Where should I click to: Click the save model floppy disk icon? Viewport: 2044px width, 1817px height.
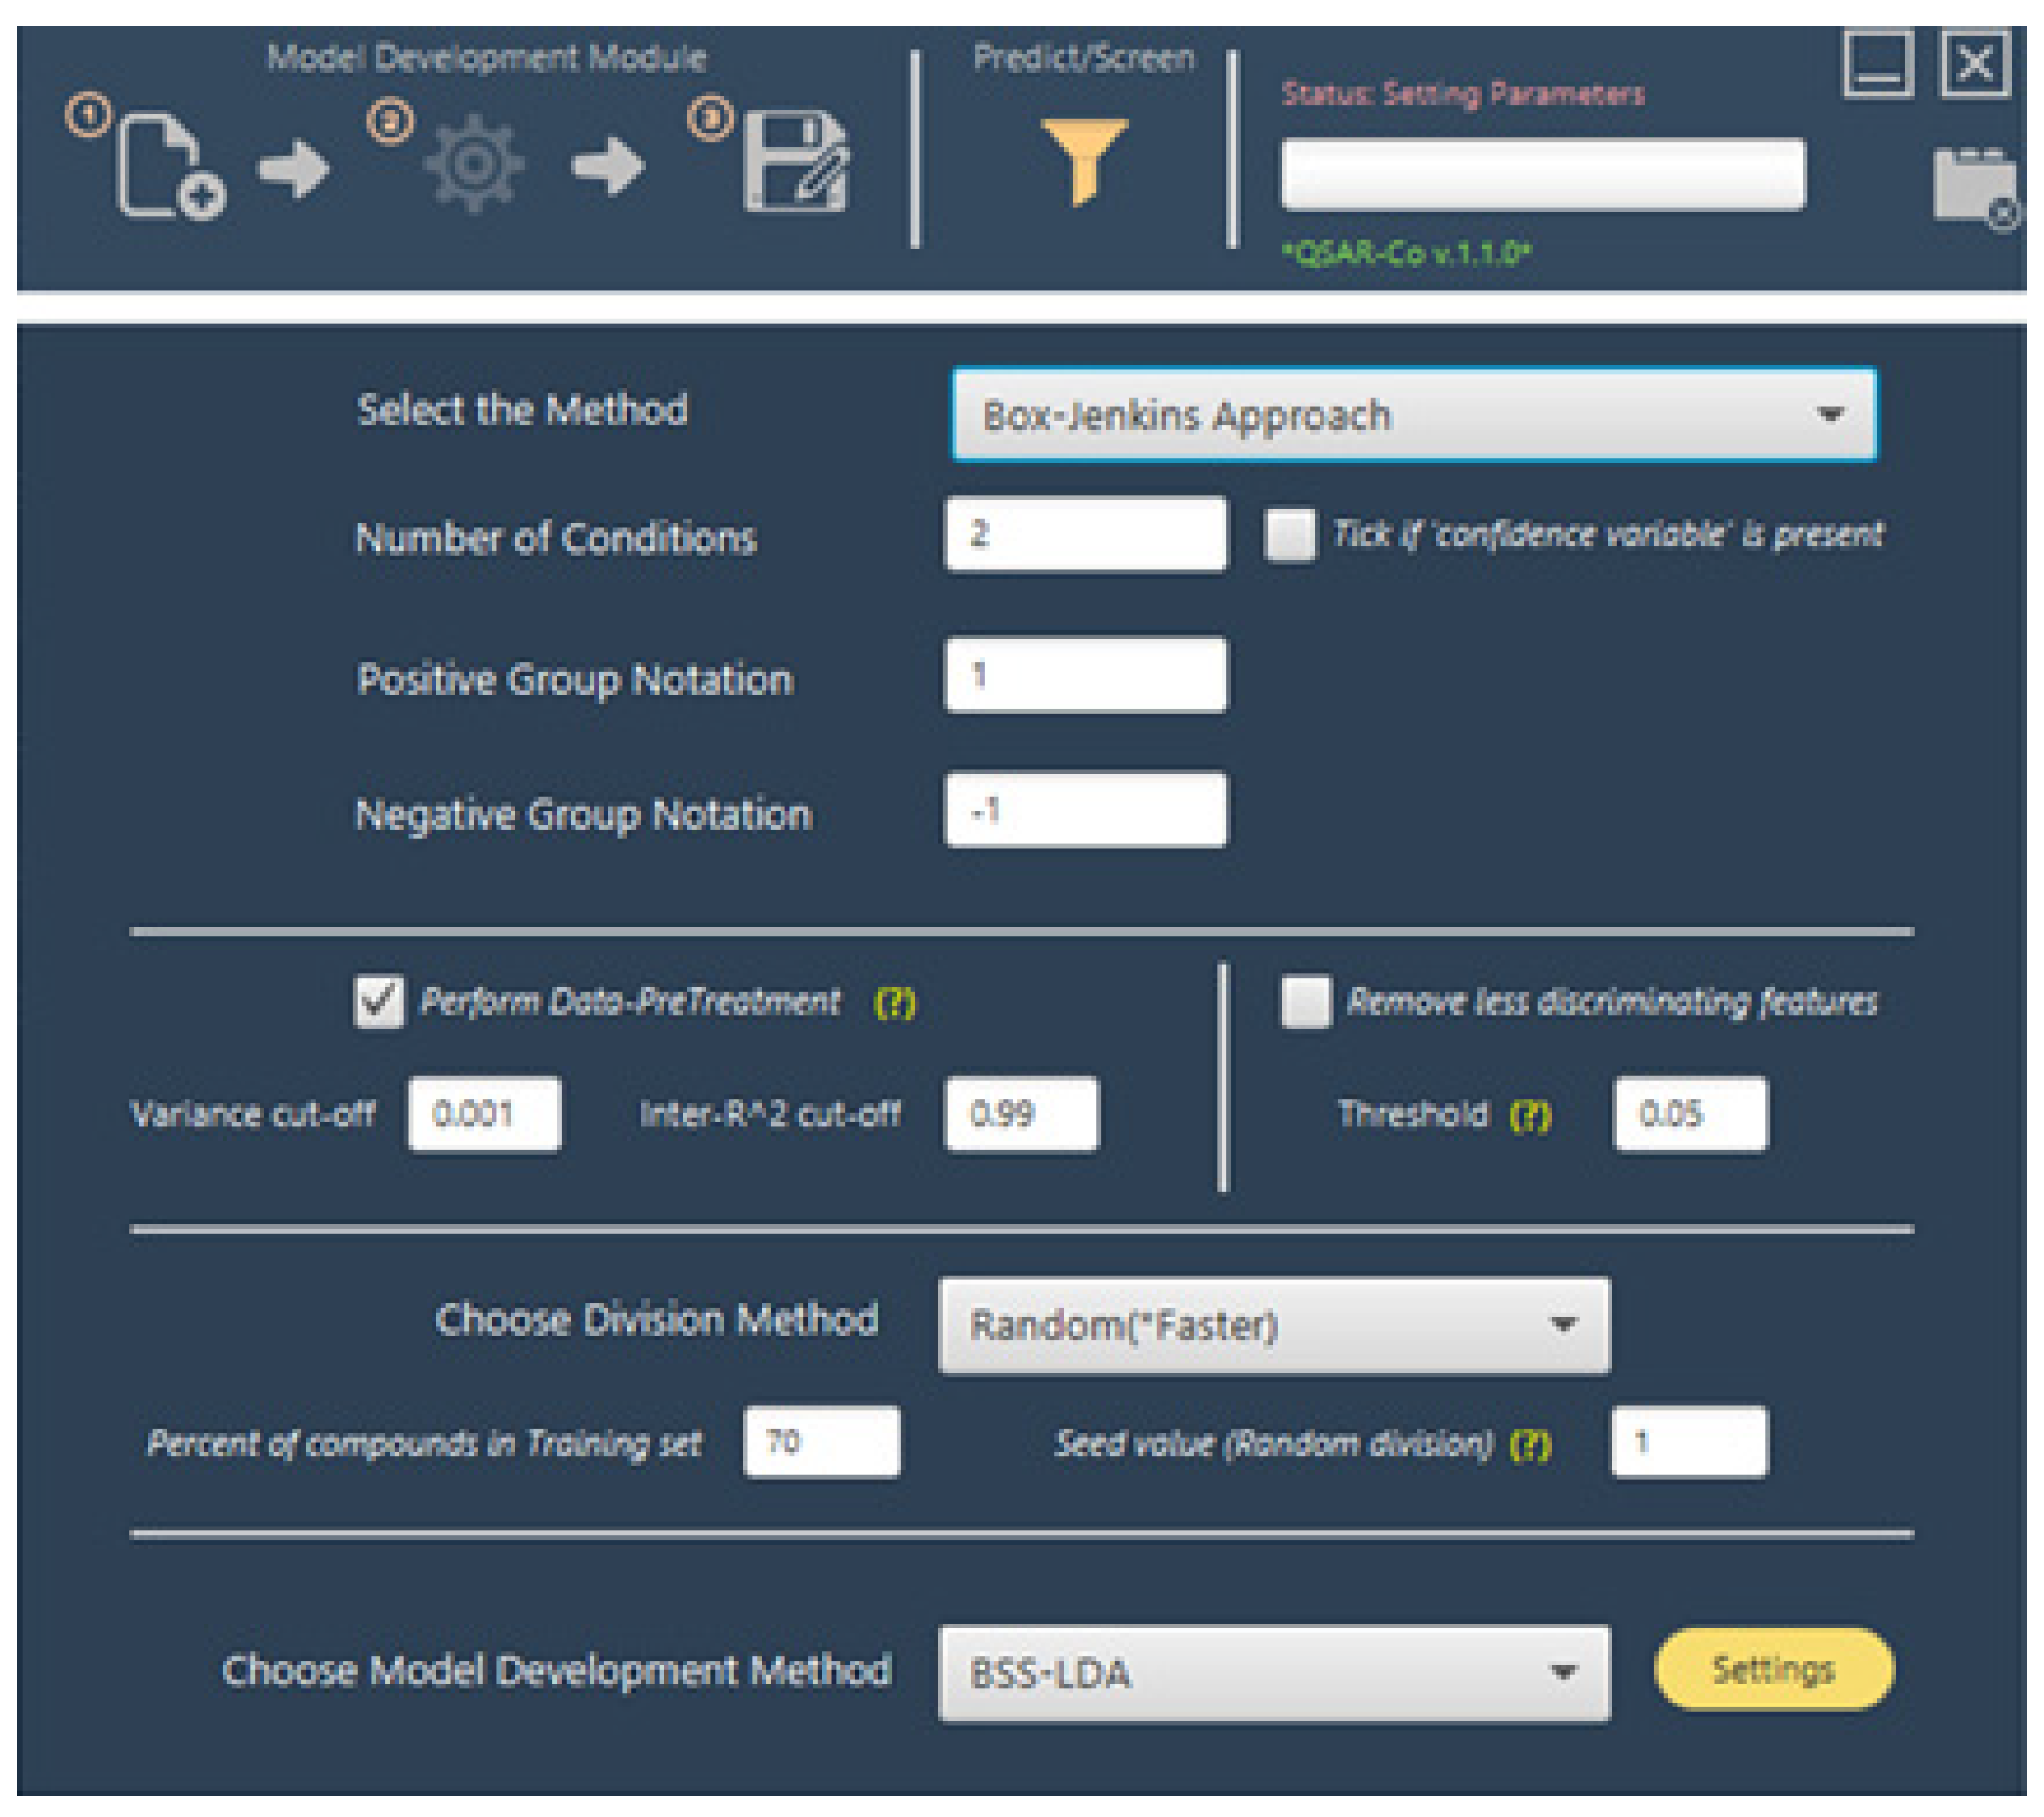[795, 163]
